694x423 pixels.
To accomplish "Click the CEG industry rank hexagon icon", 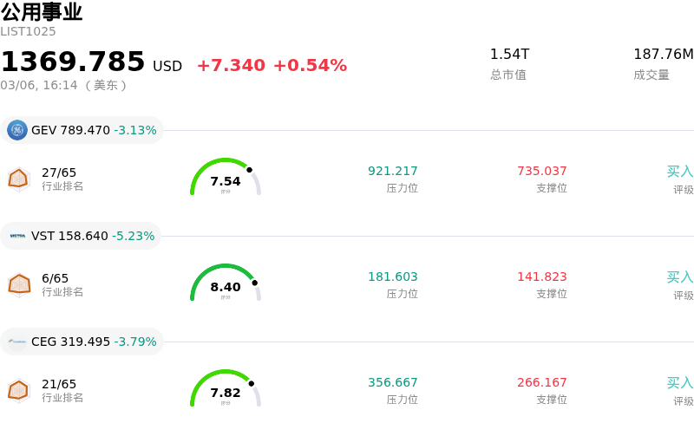I will click(18, 390).
